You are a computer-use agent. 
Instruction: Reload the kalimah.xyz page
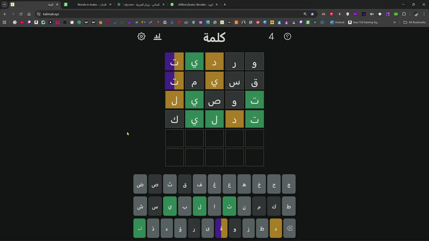[21, 14]
